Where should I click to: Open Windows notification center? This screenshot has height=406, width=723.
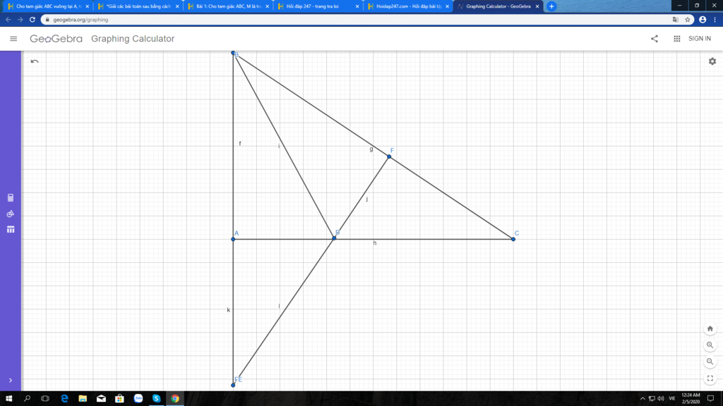[x=710, y=399]
